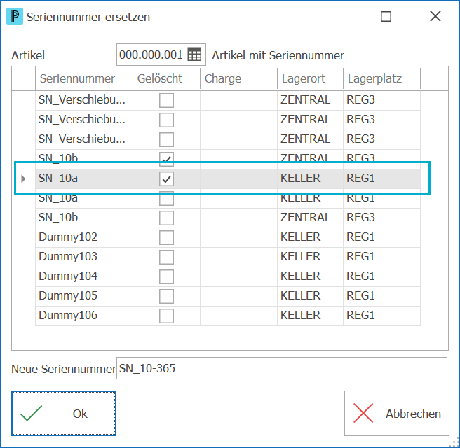Sort the table by the Lagerort header
This screenshot has height=448, width=460.
point(310,78)
